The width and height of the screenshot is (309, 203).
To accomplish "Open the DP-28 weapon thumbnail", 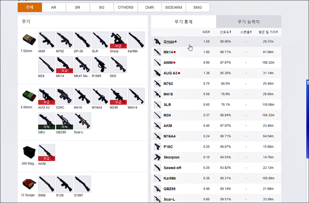I will pos(83,40).
